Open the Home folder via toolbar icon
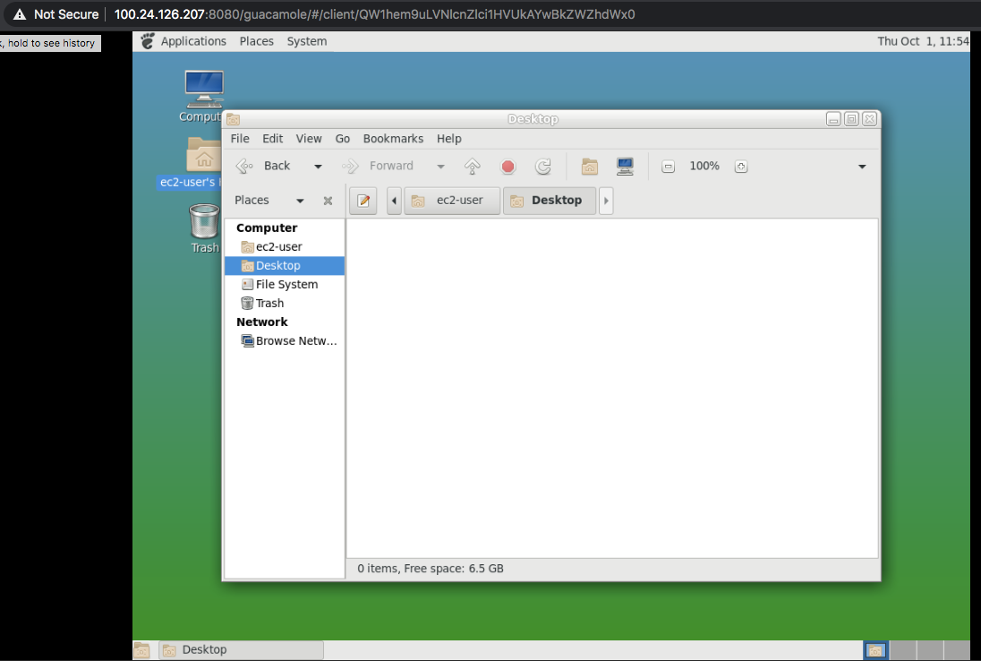The height and width of the screenshot is (661, 981). coord(589,166)
